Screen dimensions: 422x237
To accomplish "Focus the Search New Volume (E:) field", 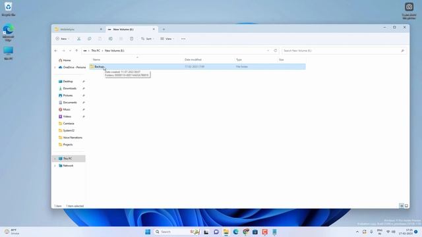I will point(344,51).
